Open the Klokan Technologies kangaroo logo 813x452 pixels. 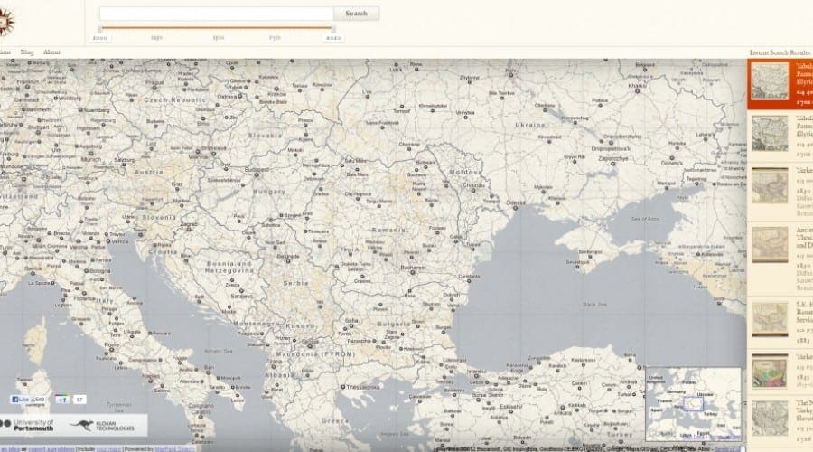tap(103, 426)
